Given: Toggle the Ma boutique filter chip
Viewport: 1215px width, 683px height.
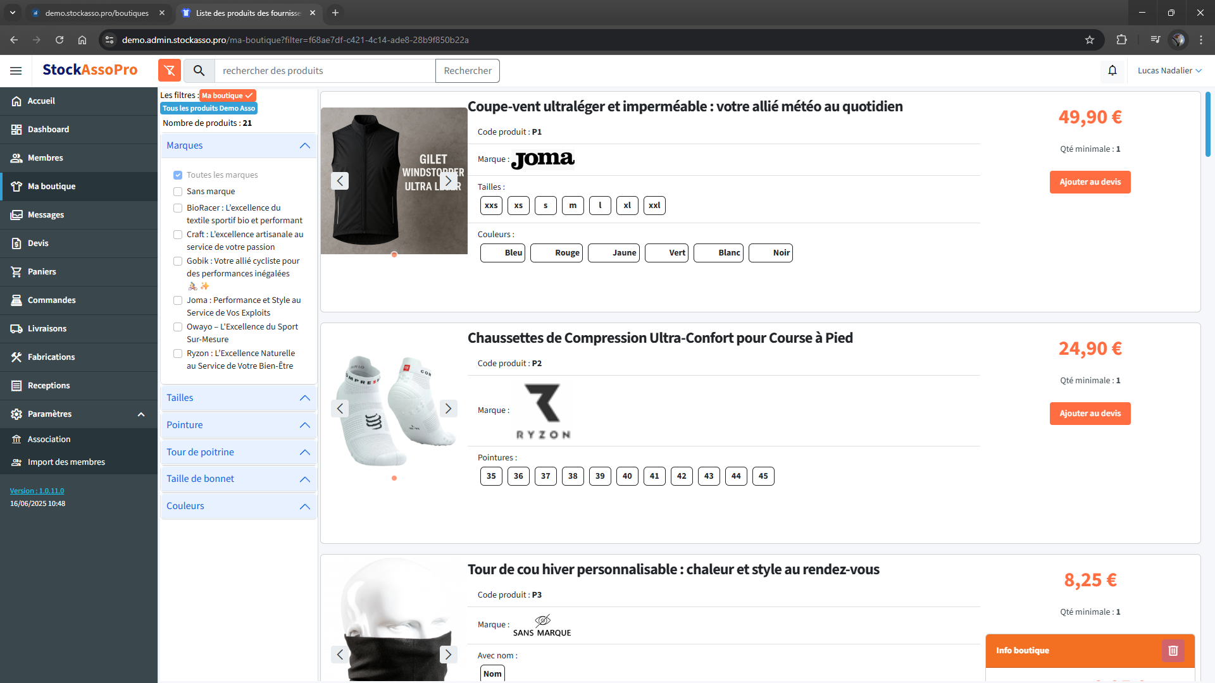Looking at the screenshot, I should point(228,95).
